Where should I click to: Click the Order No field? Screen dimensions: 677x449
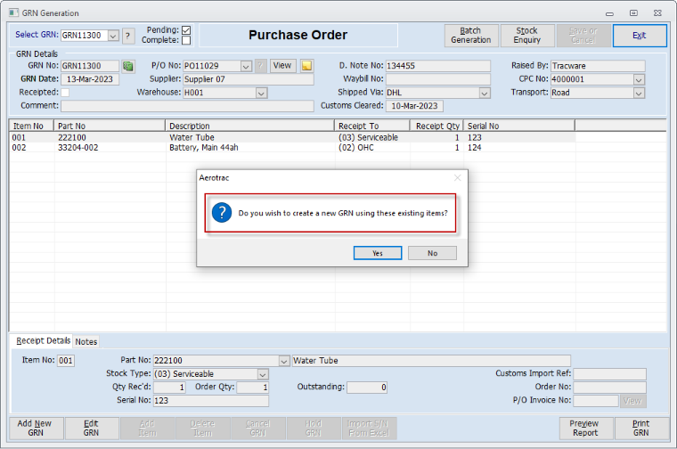click(609, 388)
